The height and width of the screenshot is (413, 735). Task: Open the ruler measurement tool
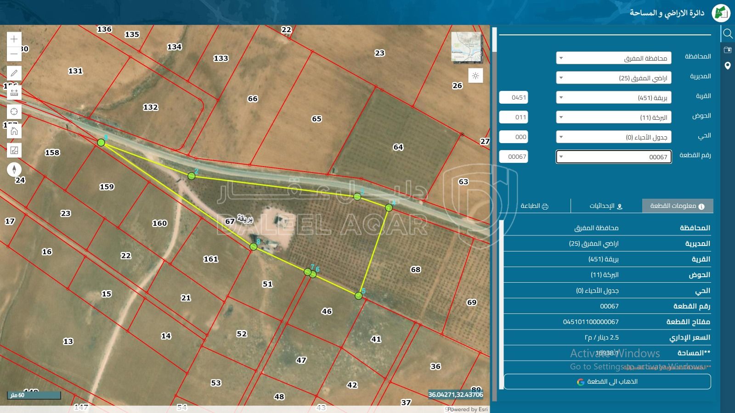tap(14, 92)
